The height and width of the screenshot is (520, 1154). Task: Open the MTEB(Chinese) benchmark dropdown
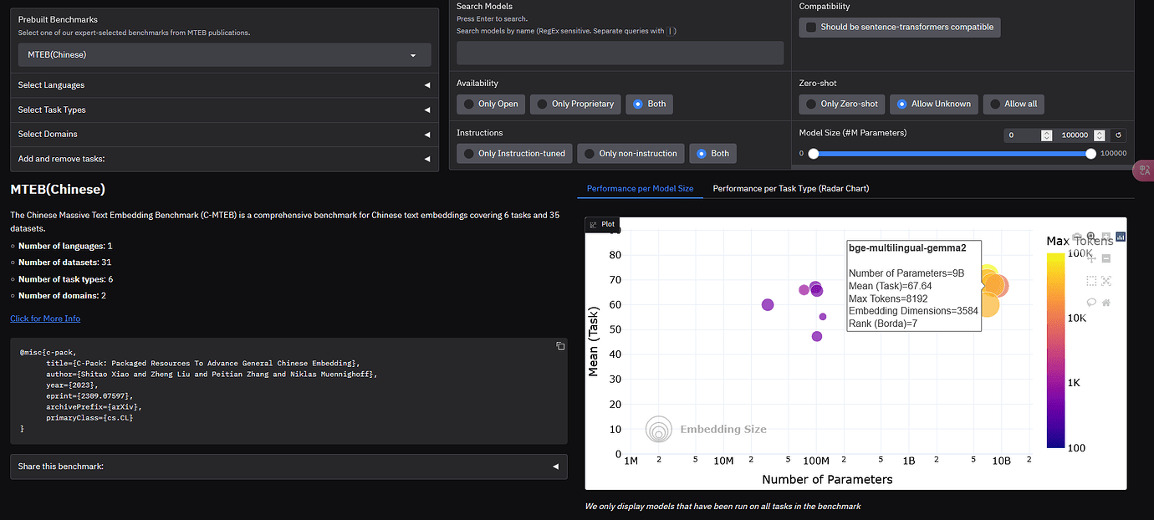[x=224, y=55]
